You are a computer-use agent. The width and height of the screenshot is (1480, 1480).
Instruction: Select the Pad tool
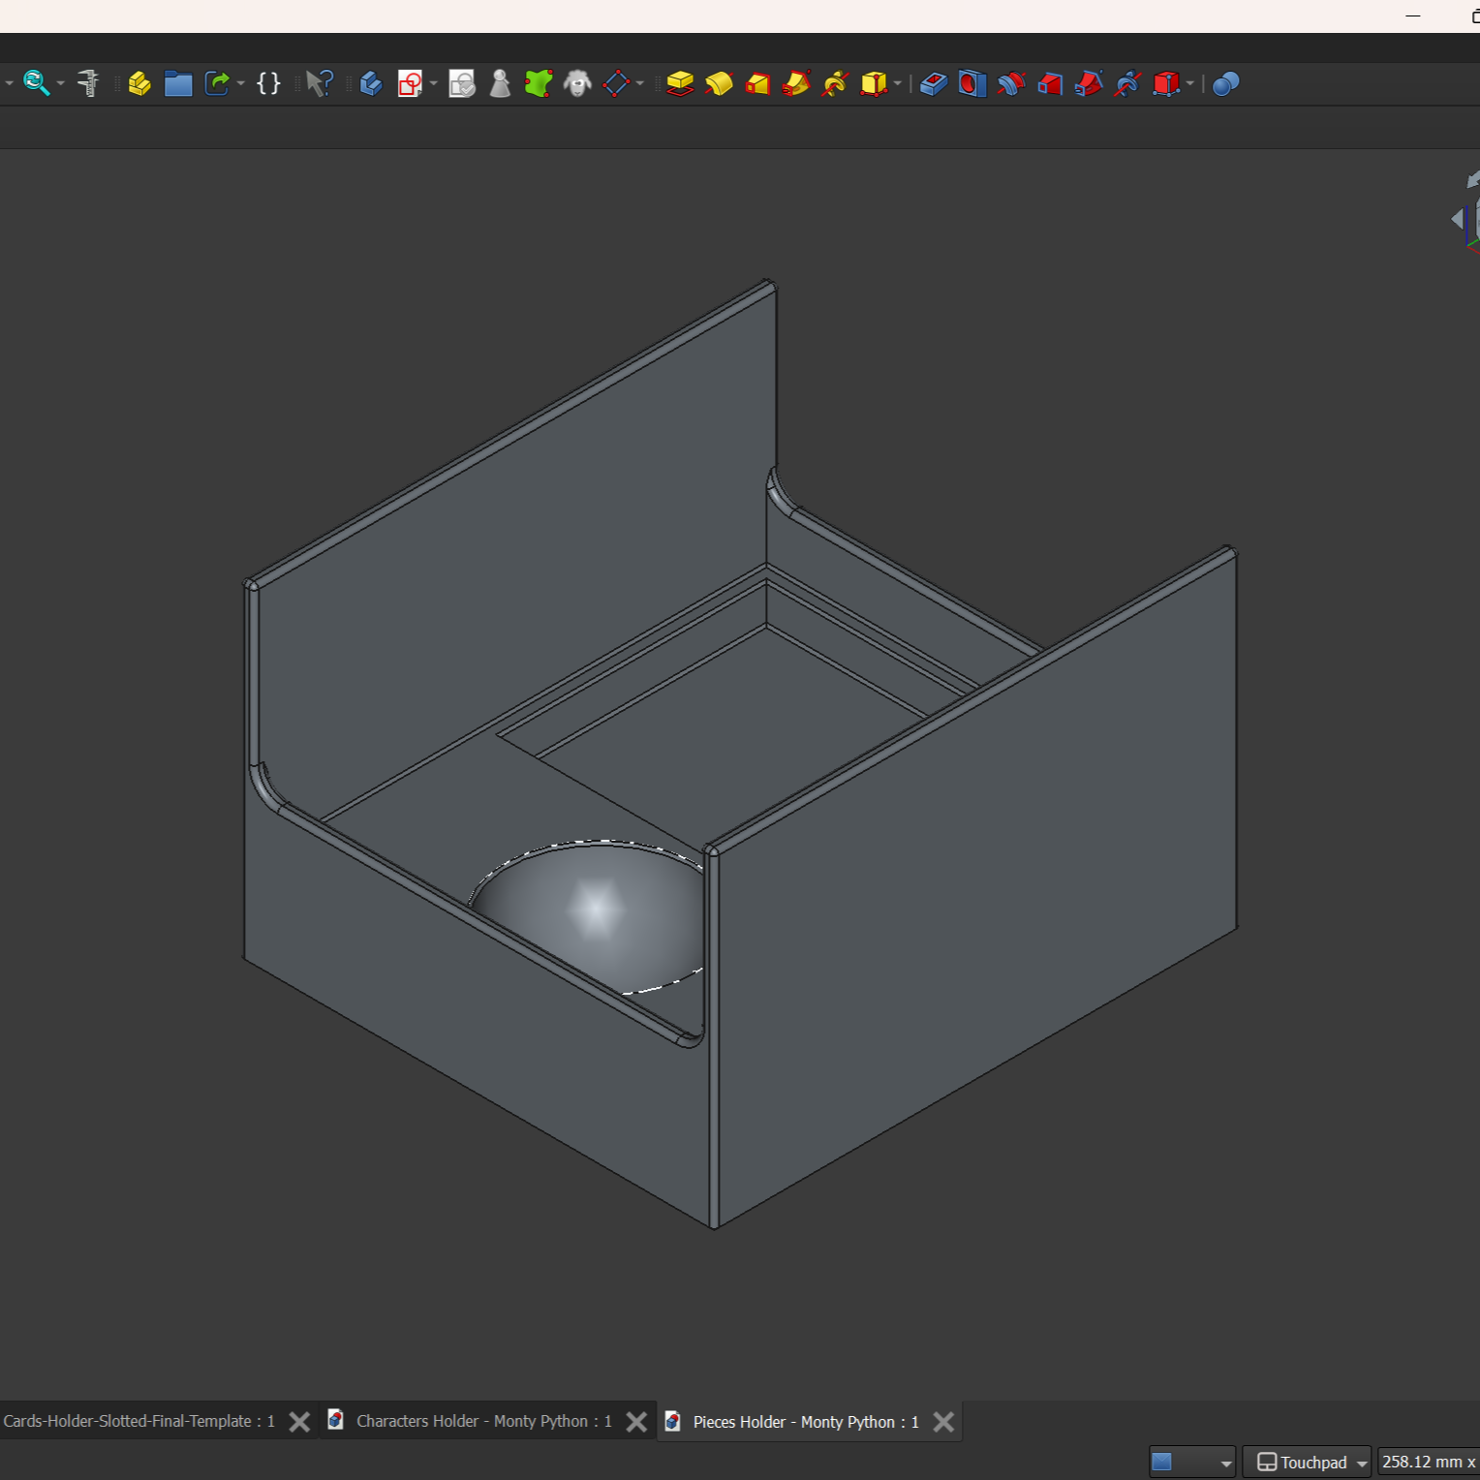coord(680,84)
